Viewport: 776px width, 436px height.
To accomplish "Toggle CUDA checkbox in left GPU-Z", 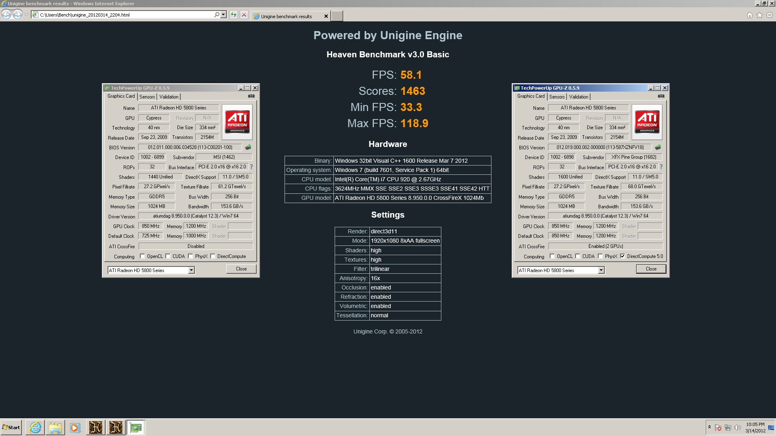I will 168,256.
